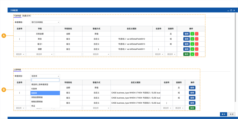Image resolution: width=238 pixels, height=119 pixels.
Task: Click the 'billDetailField0012' custom rule cell
Action: pos(131,39)
